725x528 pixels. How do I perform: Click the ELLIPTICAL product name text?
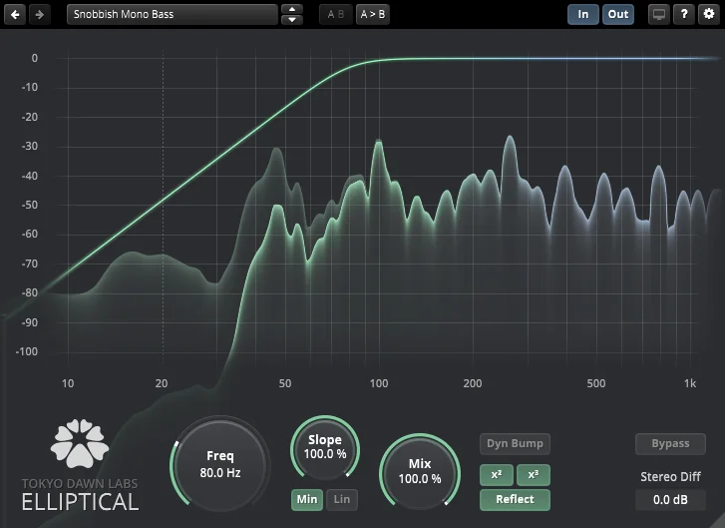[80, 503]
